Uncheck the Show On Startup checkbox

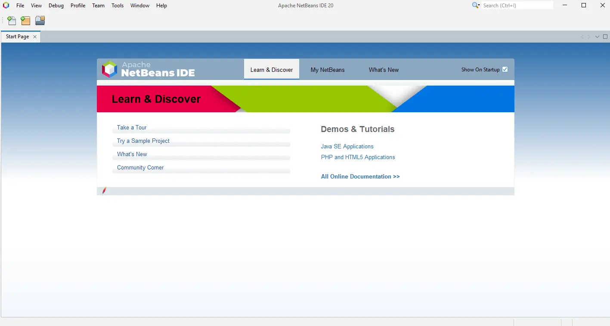click(505, 69)
